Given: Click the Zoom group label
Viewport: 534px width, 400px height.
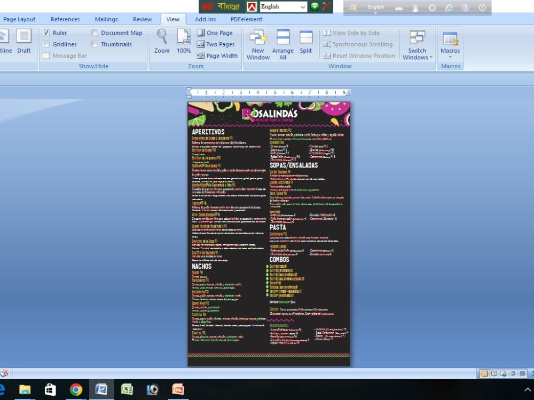Looking at the screenshot, I should (x=195, y=66).
